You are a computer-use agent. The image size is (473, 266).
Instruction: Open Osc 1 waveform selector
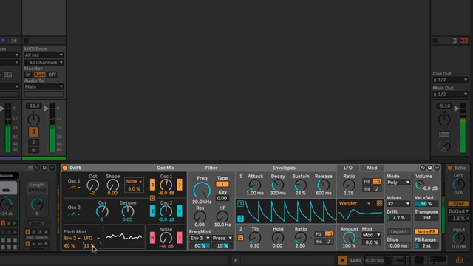(74, 188)
